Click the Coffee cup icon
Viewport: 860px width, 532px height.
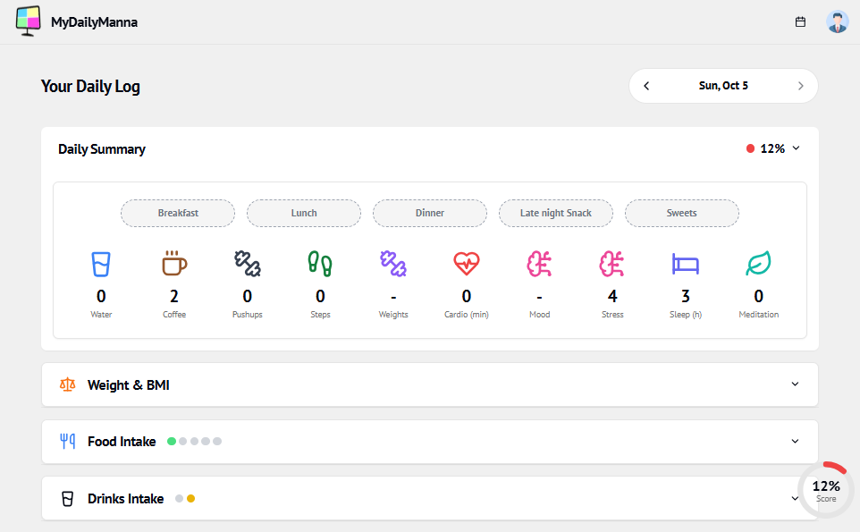pyautogui.click(x=174, y=264)
